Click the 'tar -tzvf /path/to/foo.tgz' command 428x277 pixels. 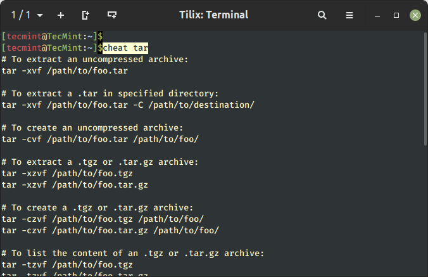67,264
